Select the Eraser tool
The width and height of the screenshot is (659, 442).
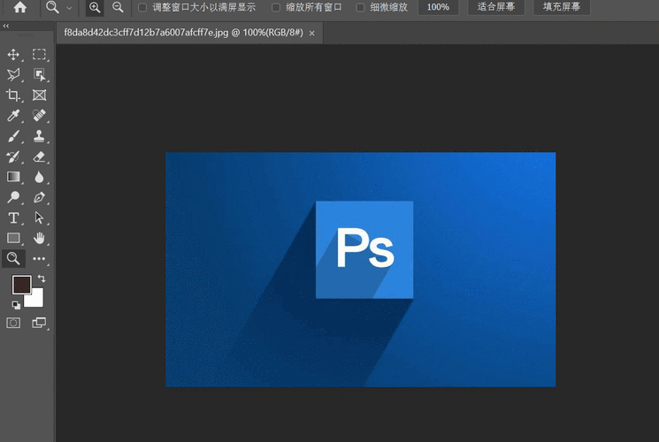tap(39, 156)
